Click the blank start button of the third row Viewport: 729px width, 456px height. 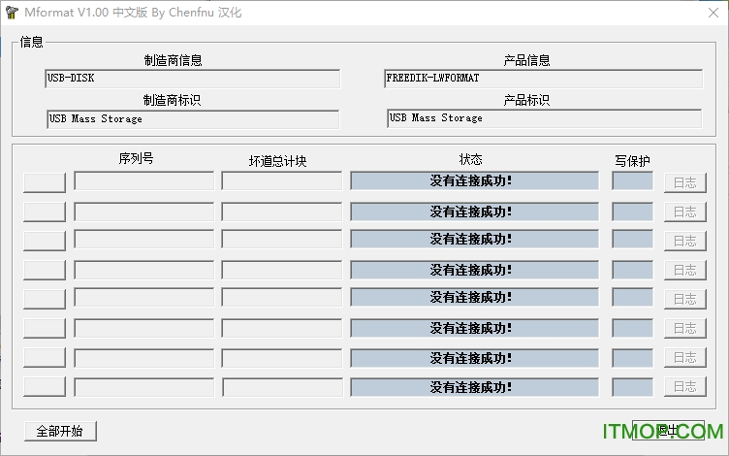[45, 241]
